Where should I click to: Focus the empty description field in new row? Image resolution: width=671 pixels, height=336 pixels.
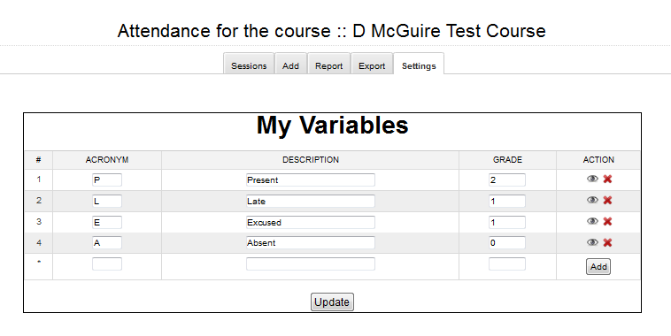pos(311,263)
